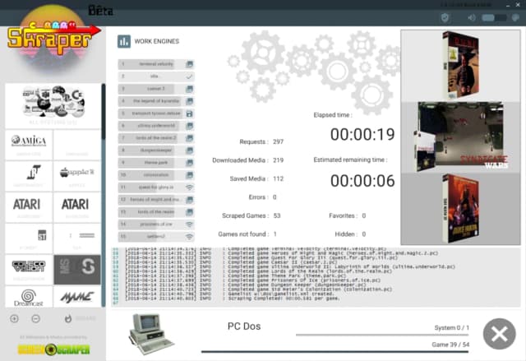526x361 pixels.
Task: Click the 'Saved Media : 112' statistic
Action: (256, 178)
